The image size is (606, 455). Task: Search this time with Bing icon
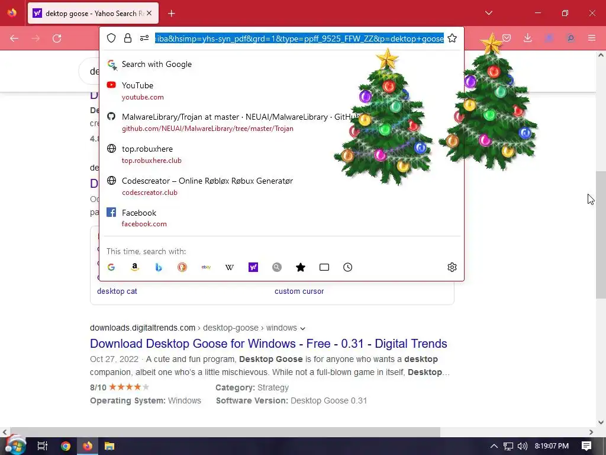pyautogui.click(x=159, y=267)
